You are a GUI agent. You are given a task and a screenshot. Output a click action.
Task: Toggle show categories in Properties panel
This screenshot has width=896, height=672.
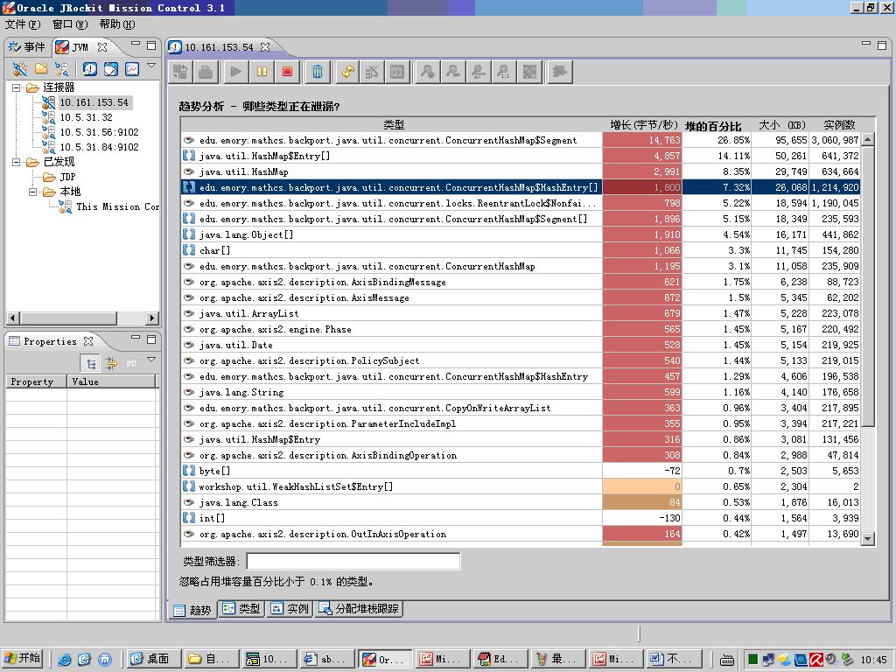click(x=91, y=363)
